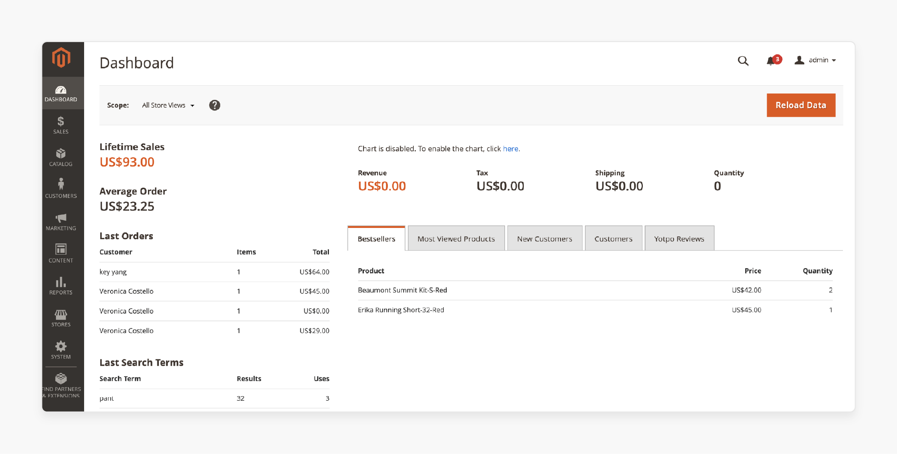Screen dimensions: 897x454
Task: Select the Veronica Costello US$0.00 order
Action: coord(214,311)
